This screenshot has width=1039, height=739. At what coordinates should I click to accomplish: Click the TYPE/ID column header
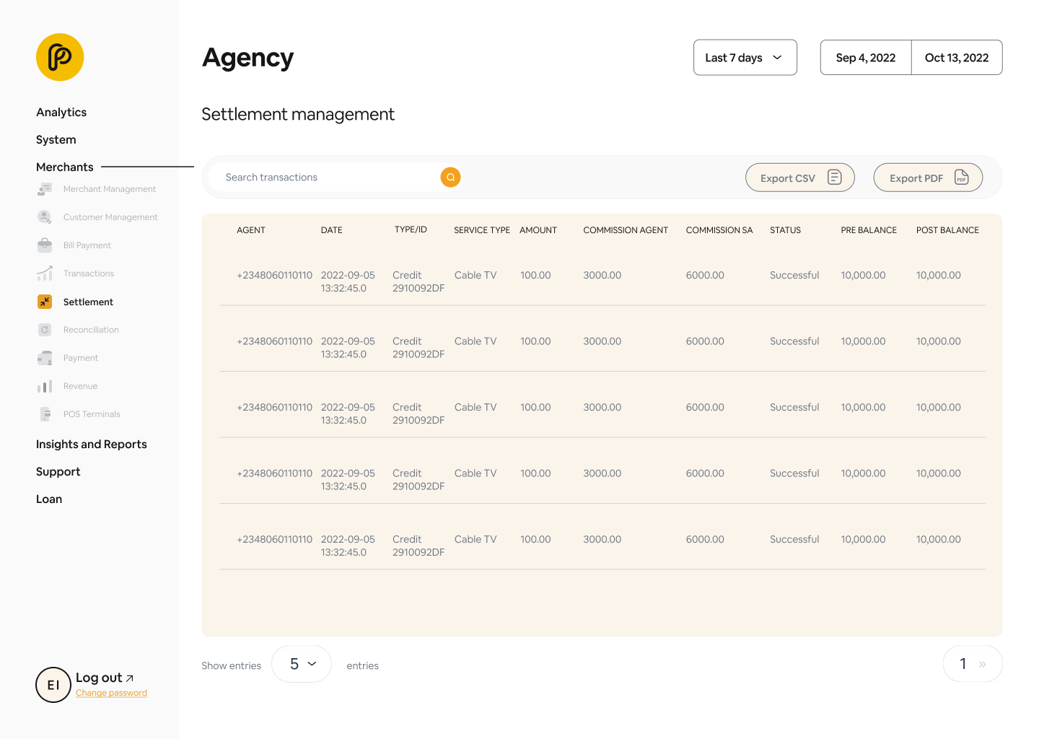pyautogui.click(x=411, y=229)
